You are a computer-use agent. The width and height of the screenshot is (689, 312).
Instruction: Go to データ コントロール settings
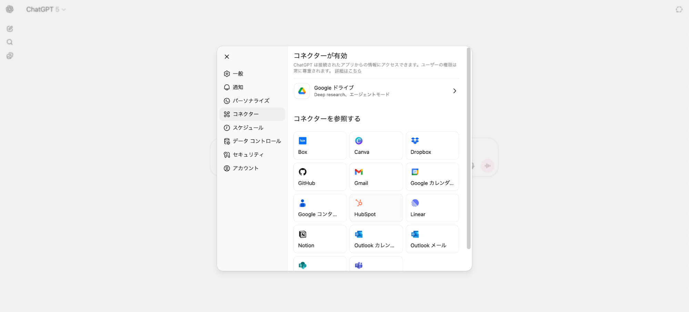tap(256, 141)
